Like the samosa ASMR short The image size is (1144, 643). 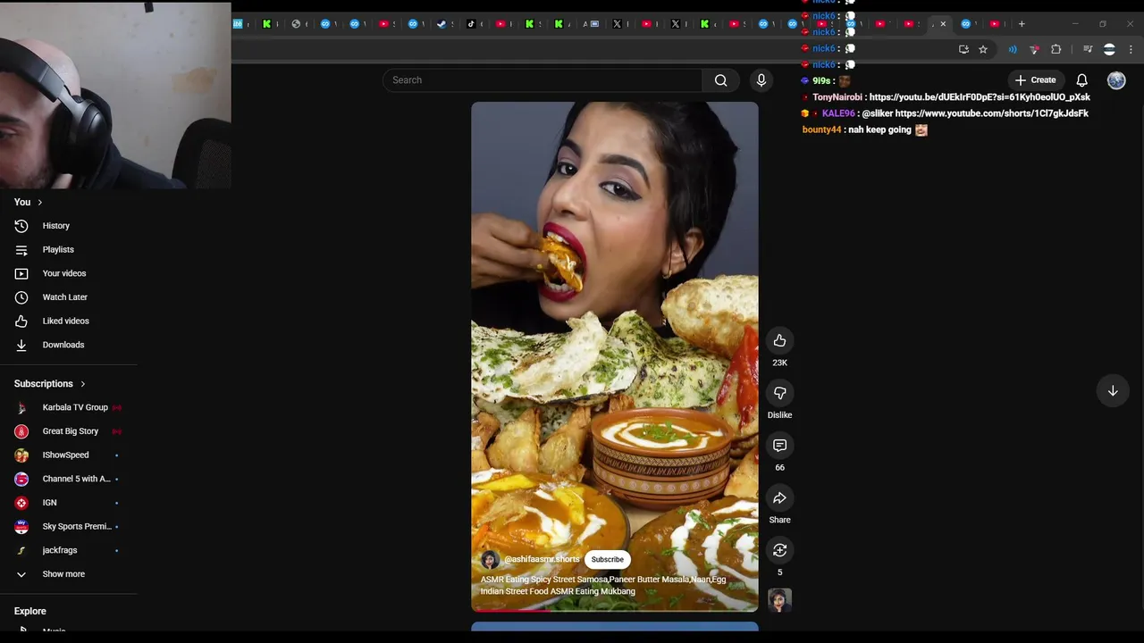779,340
